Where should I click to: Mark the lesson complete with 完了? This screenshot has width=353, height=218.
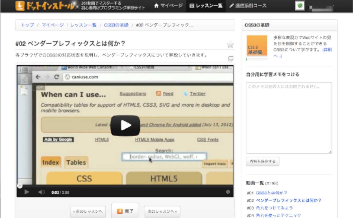coord(125,211)
